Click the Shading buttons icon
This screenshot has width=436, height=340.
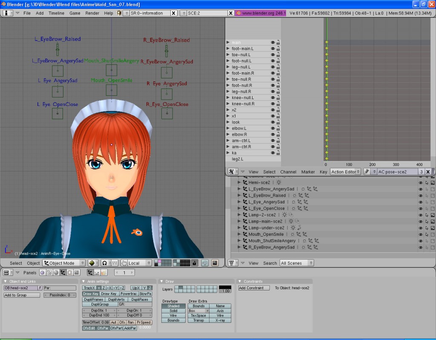pos(57,272)
